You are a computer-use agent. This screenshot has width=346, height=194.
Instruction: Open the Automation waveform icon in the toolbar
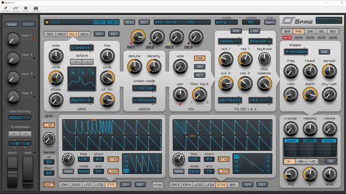pyautogui.click(x=16, y=8)
